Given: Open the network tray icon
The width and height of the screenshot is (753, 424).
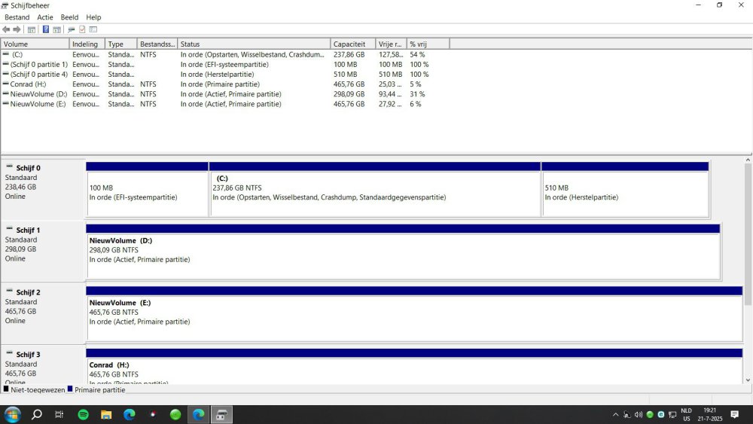Looking at the screenshot, I should tap(672, 414).
